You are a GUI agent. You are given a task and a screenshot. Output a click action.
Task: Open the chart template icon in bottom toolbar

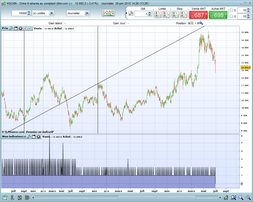20,198
